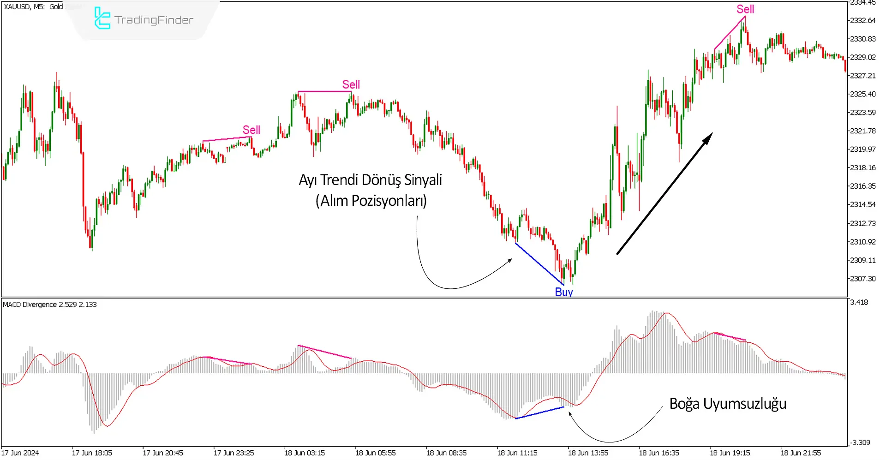Select the blue divergence line on price chart
886x460 pixels.
point(539,263)
